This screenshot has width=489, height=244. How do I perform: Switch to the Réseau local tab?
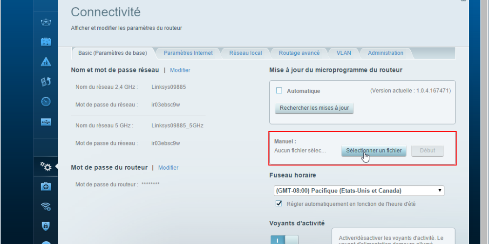click(x=245, y=53)
